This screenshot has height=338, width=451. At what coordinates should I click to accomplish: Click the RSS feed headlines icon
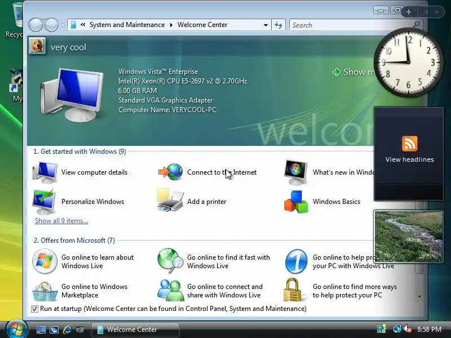point(410,144)
